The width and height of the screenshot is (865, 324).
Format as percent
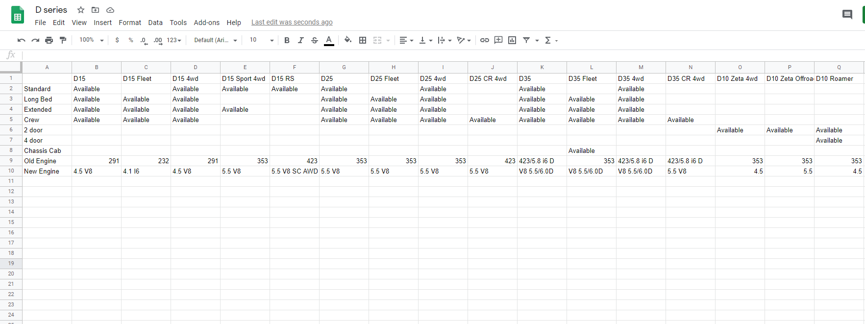[x=131, y=40]
